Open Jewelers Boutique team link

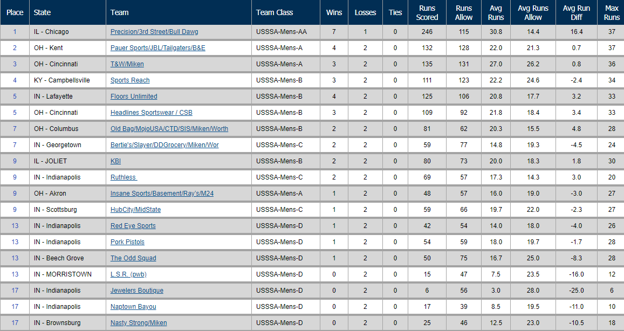137,291
